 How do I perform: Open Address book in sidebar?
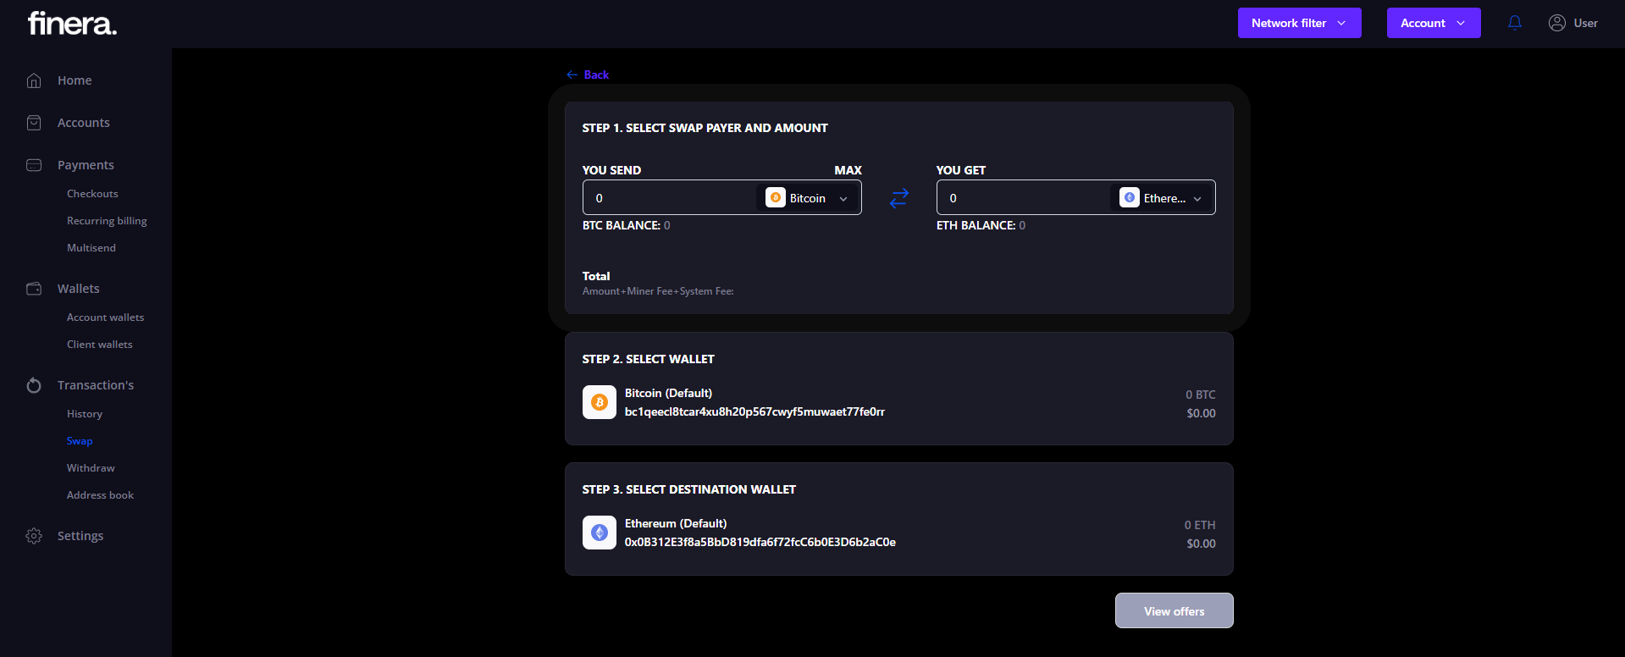(x=100, y=495)
